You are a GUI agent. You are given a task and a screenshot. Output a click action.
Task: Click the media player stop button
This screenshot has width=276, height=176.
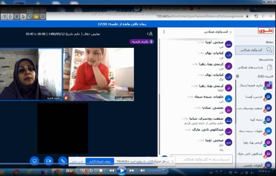click(101, 170)
